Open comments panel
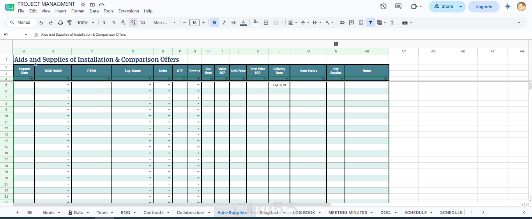Viewport: 532px width, 219px height. point(398,7)
